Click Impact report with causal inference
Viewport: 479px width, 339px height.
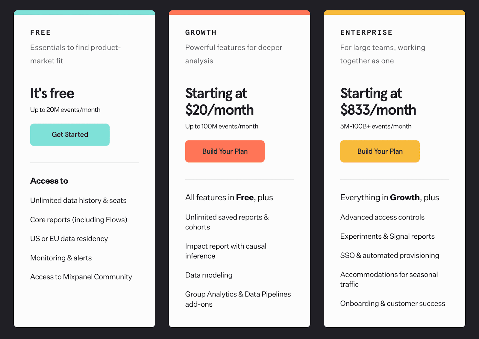(225, 251)
